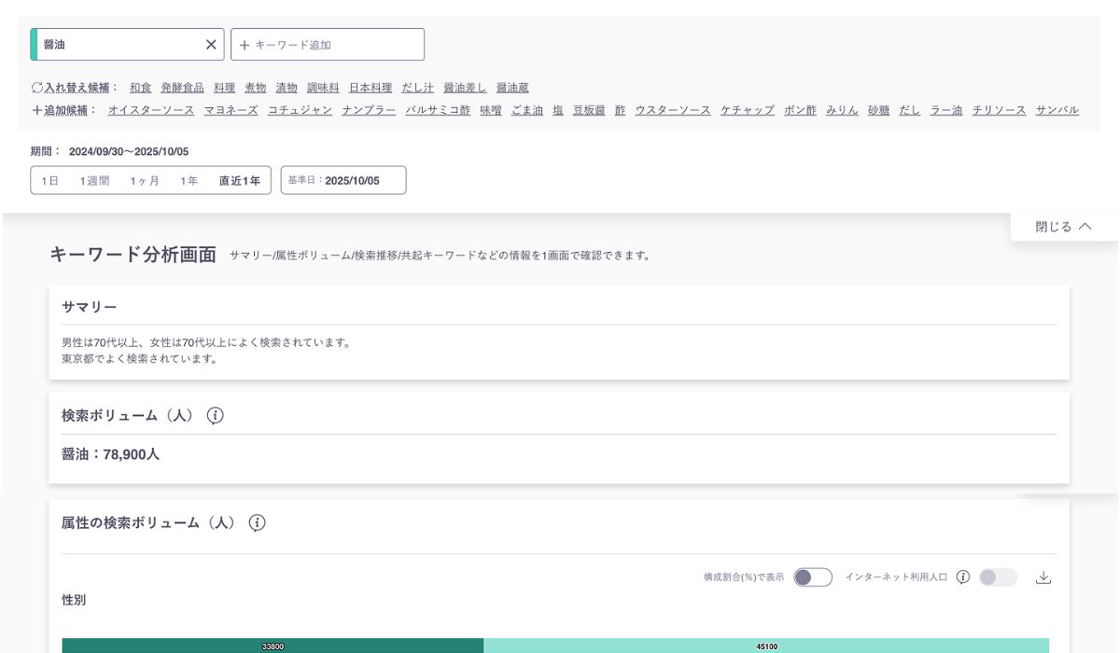This screenshot has height=653, width=1120.
Task: Click the light green 45100 bar segment
Action: (766, 646)
